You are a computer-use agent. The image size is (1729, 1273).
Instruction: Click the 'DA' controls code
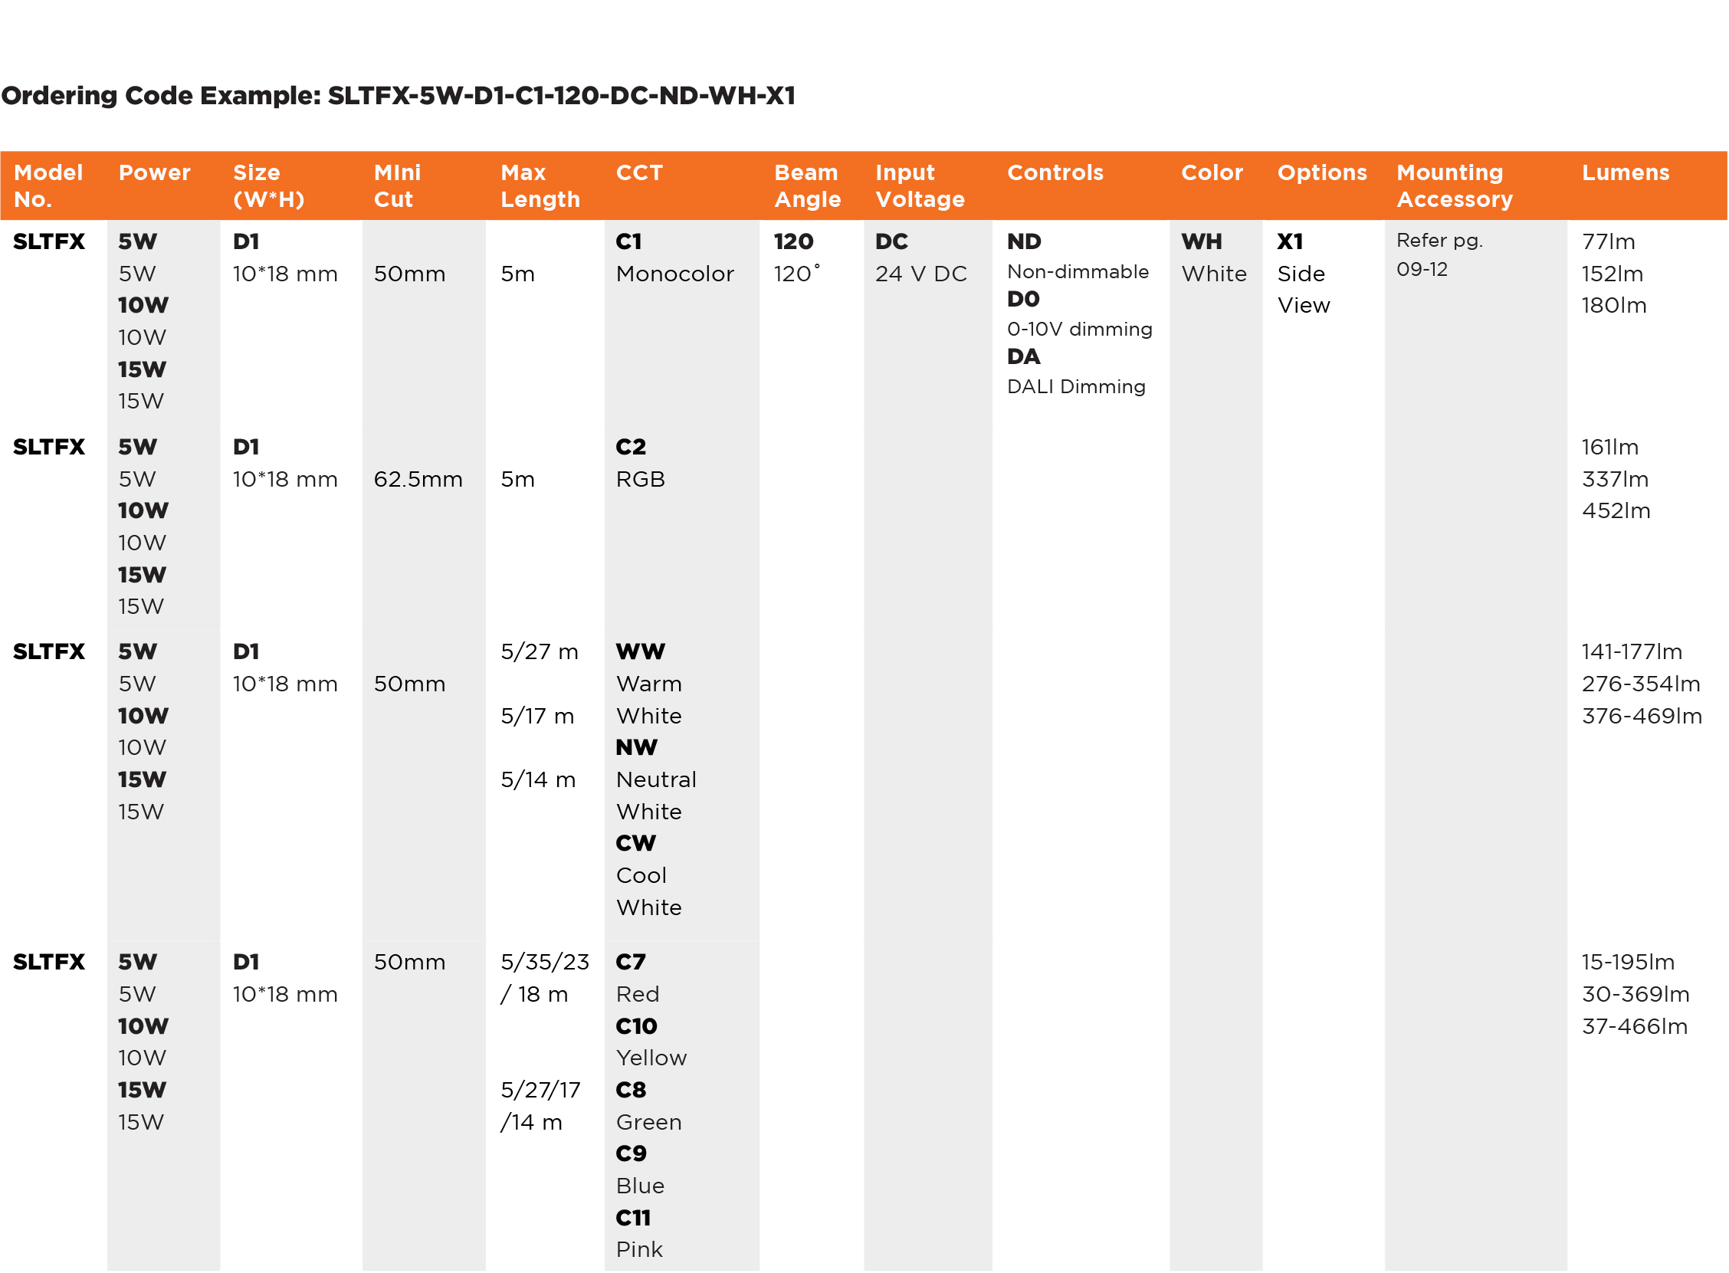[1023, 357]
